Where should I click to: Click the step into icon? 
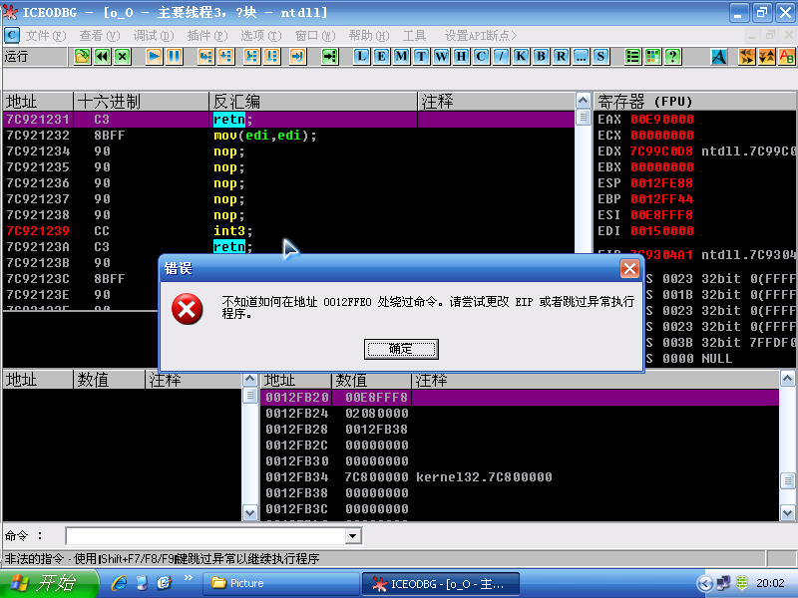(x=205, y=57)
